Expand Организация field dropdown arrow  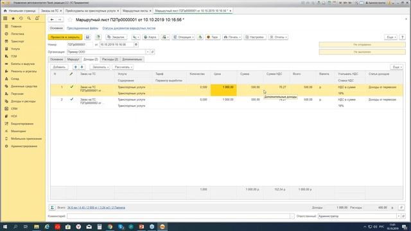[x=148, y=52]
